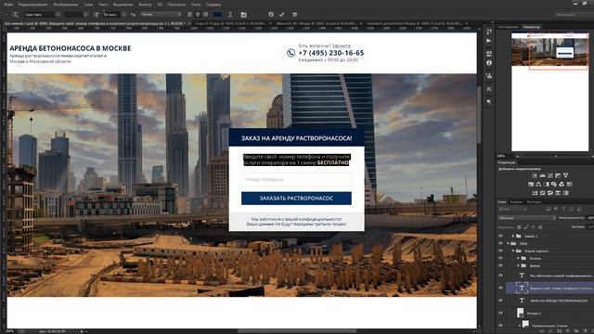Screen dimensions: 594x334
Task: Add Vibrance adjustment layer
Action: click(565, 175)
